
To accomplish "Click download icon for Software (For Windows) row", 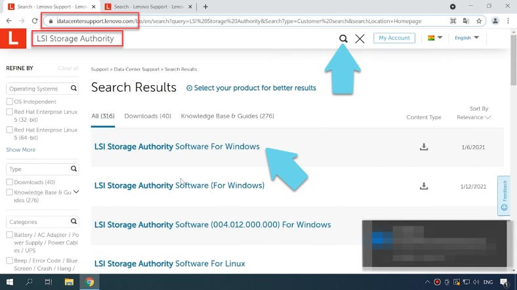I will point(424,186).
